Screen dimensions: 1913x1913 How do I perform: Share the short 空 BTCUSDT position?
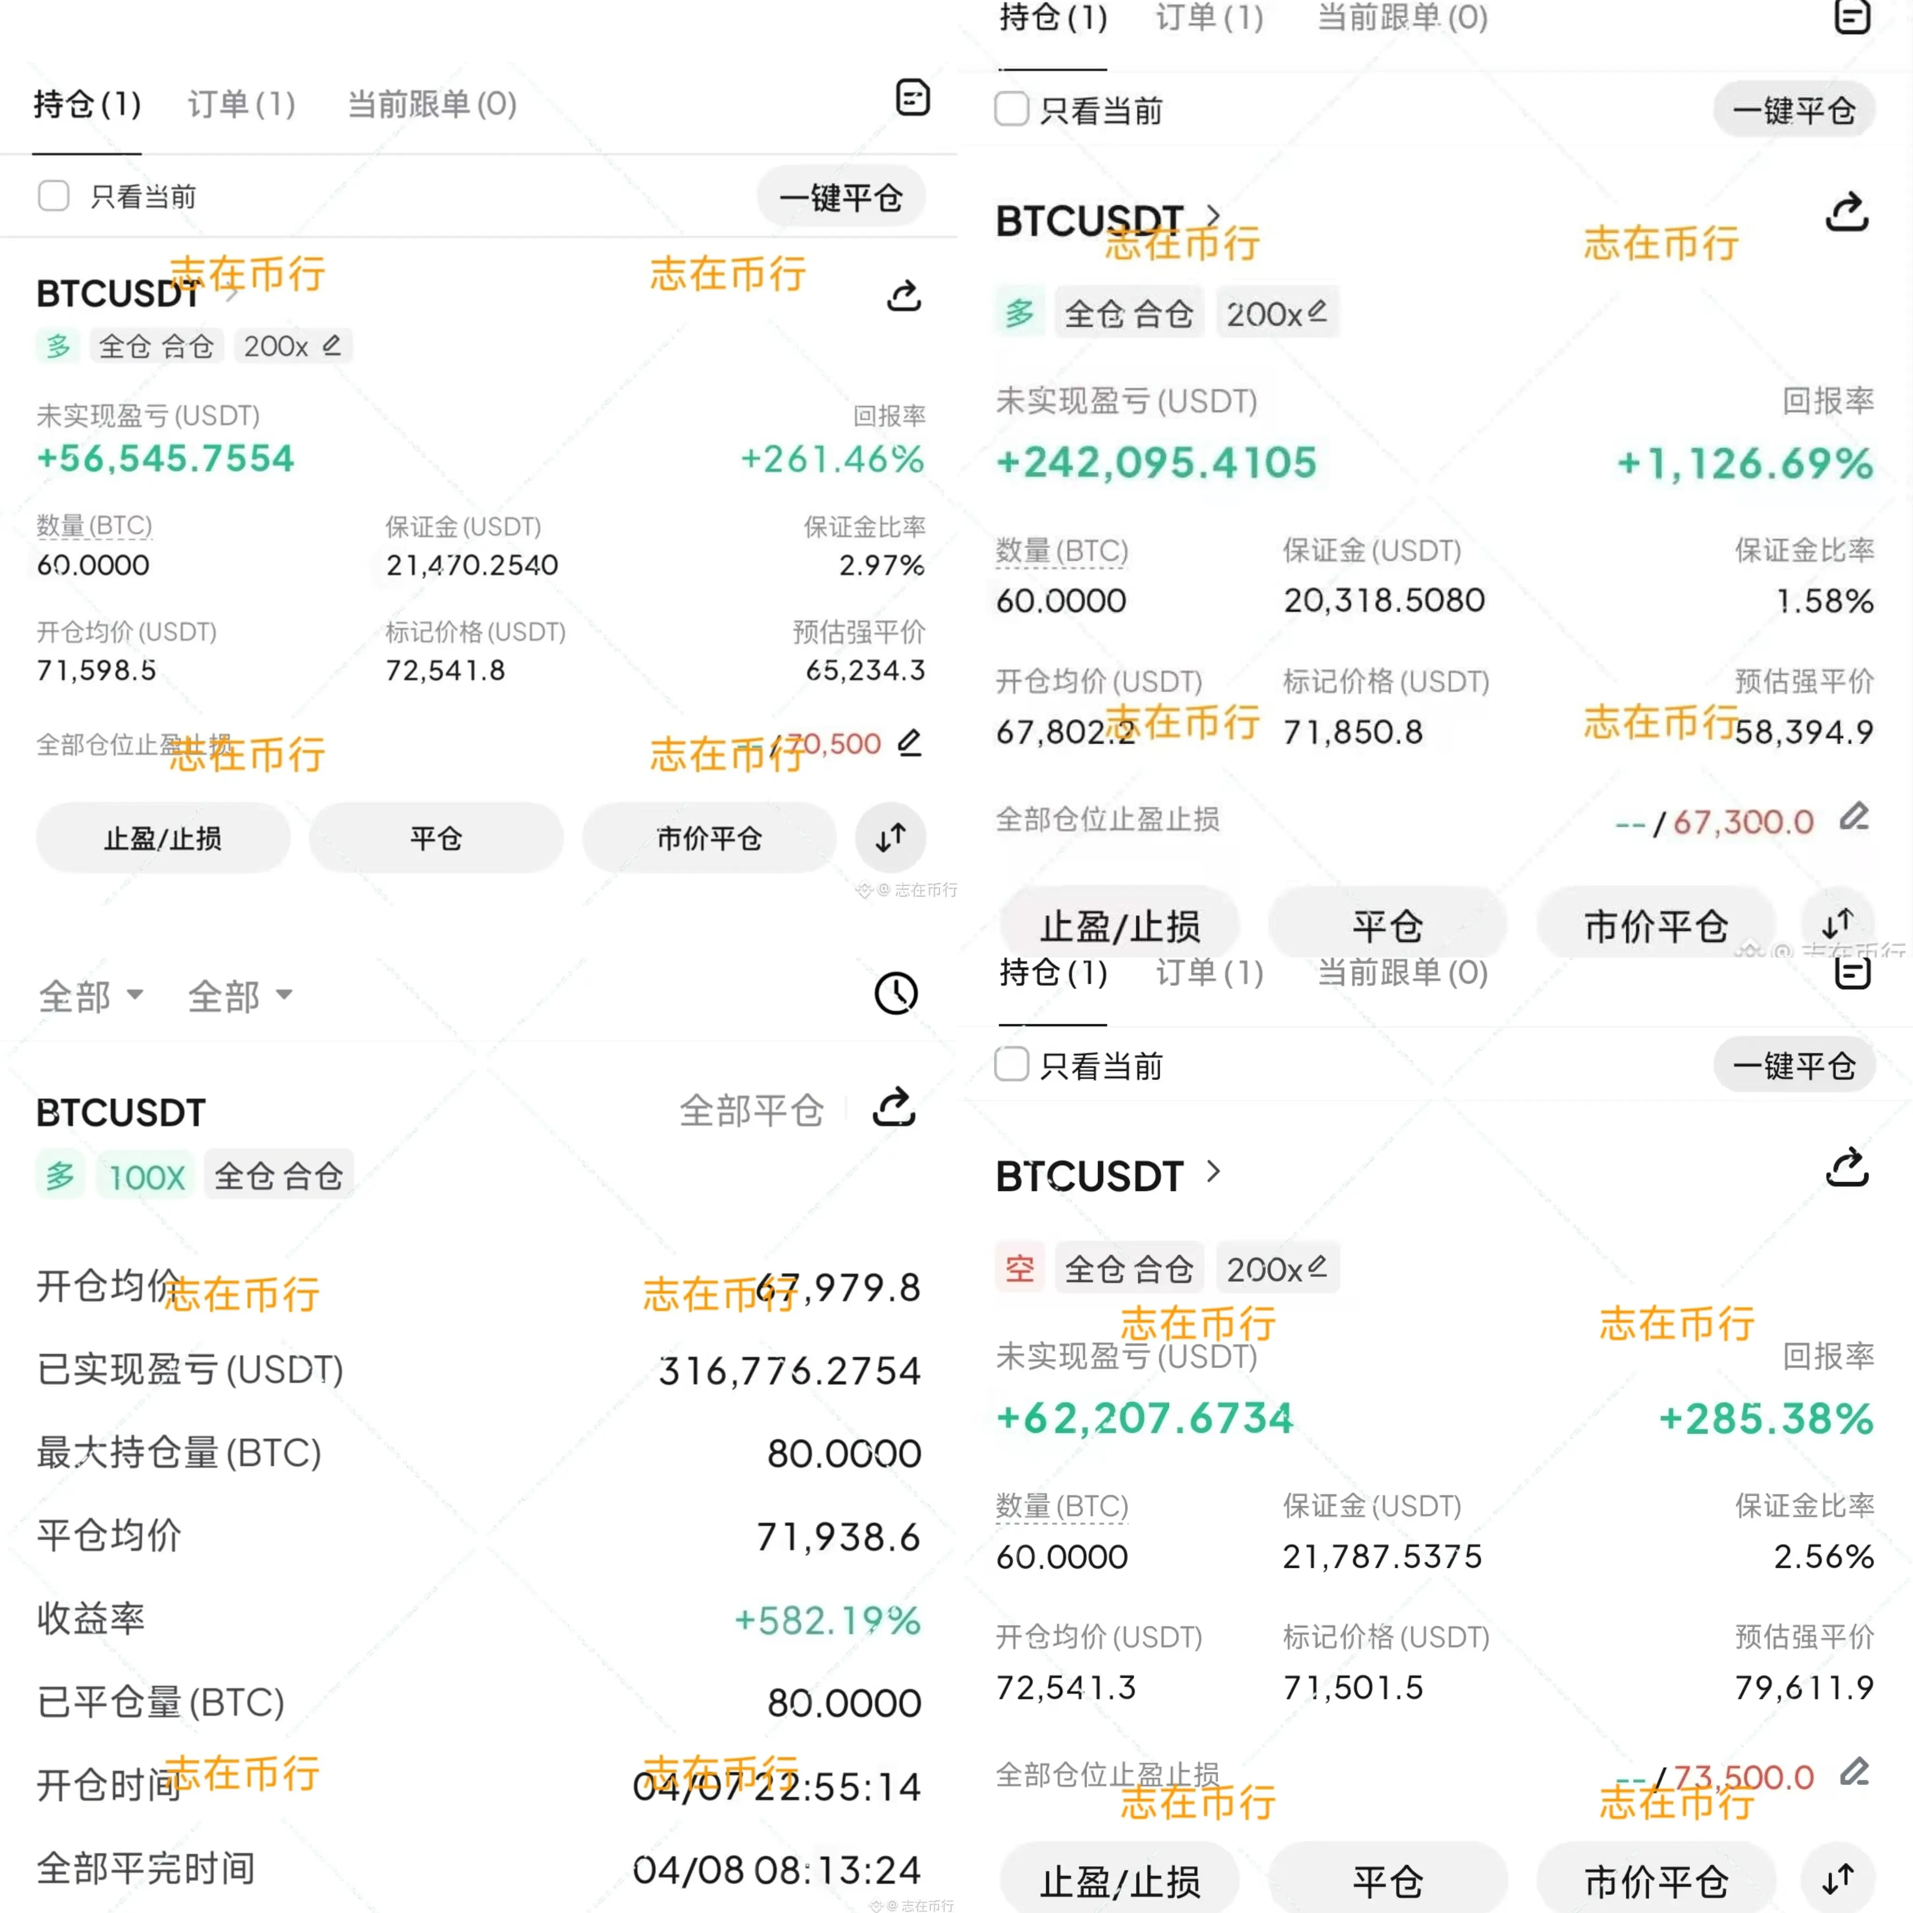point(1847,1169)
